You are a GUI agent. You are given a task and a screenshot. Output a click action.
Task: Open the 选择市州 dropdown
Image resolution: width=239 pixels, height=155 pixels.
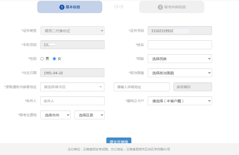(x=55, y=115)
